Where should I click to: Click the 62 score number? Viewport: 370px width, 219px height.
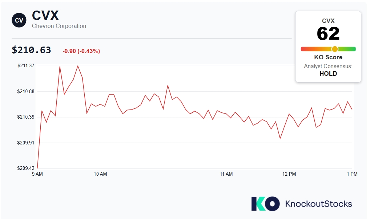point(328,33)
